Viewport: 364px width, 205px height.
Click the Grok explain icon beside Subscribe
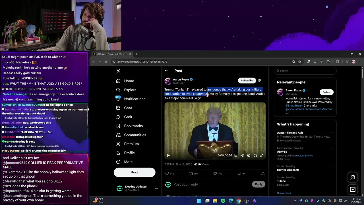(x=259, y=81)
